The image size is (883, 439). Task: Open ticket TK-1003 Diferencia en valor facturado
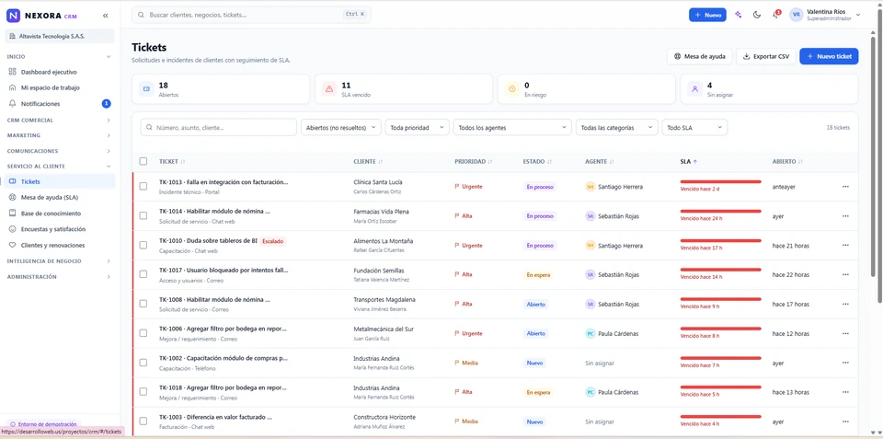pos(215,417)
